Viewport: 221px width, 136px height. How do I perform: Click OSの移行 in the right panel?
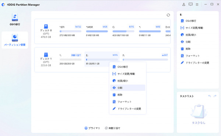[188, 21]
